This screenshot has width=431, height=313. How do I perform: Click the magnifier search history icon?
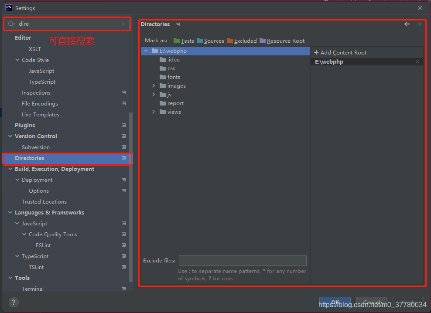[11, 24]
